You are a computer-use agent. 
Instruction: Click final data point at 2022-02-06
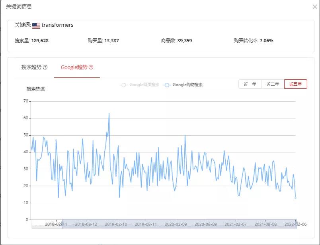295,198
